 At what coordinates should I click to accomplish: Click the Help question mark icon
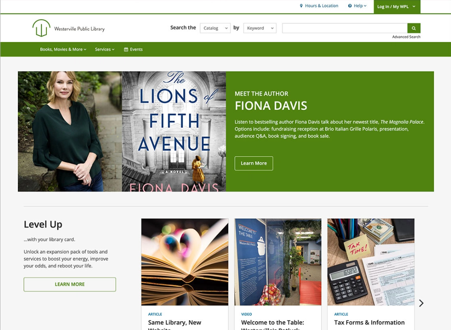point(350,6)
